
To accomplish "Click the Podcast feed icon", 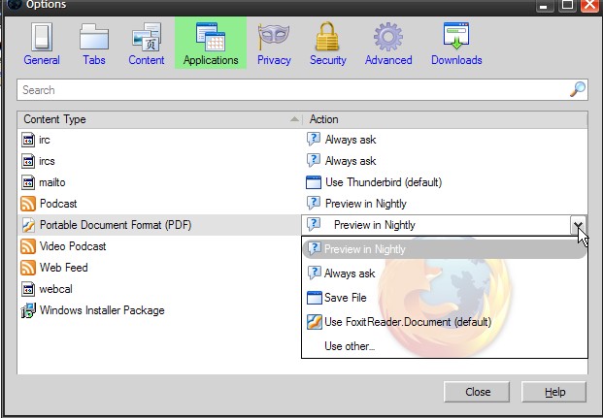I will [28, 204].
